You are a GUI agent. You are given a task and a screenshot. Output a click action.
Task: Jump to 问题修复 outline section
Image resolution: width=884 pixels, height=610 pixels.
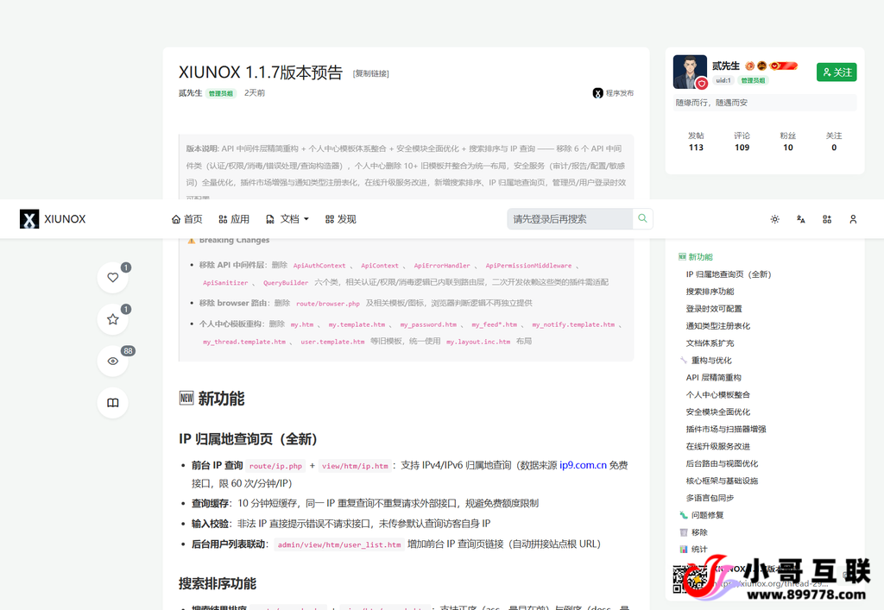click(x=702, y=515)
